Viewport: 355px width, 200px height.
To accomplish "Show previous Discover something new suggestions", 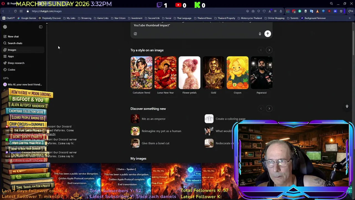I will (261, 109).
